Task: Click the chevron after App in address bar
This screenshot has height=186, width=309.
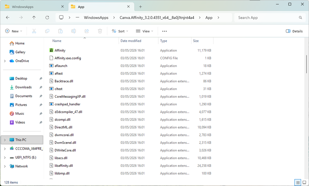Action: [x=218, y=18]
